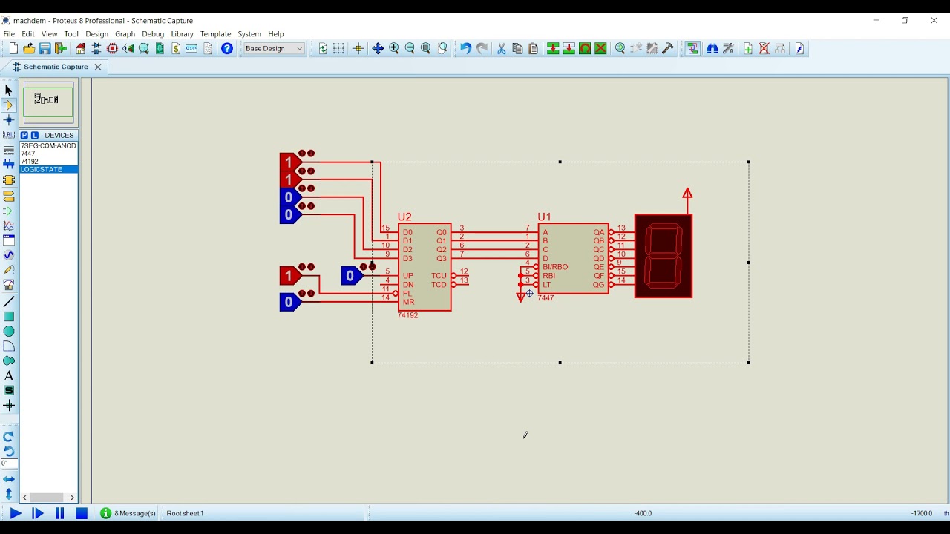
Task: Click the L library manage button
Action: click(x=35, y=136)
